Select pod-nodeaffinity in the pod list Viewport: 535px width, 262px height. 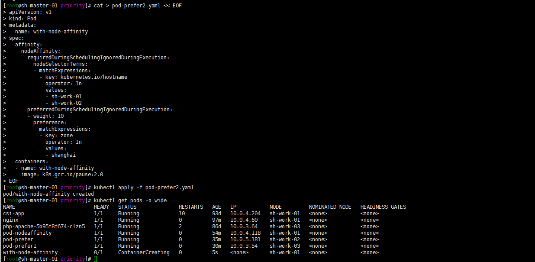tap(27, 233)
